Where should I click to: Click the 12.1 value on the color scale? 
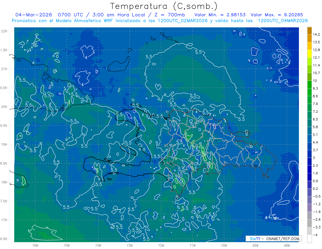(317, 57)
